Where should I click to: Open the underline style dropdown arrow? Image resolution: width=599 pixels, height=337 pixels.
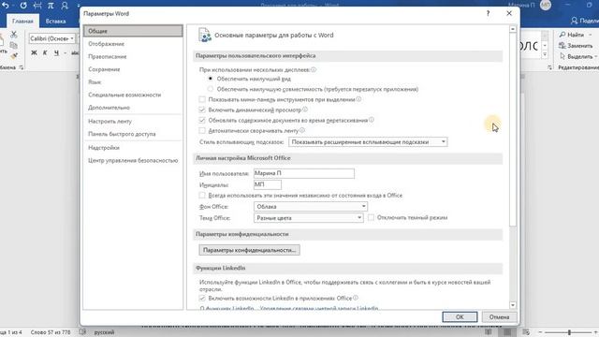[65, 53]
